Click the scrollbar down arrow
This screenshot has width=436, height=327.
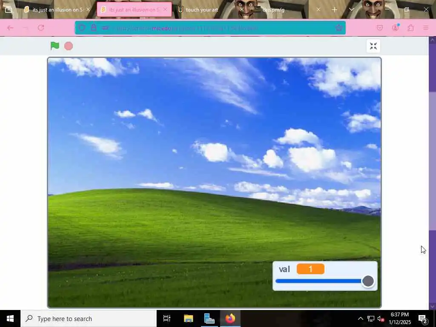click(x=433, y=306)
